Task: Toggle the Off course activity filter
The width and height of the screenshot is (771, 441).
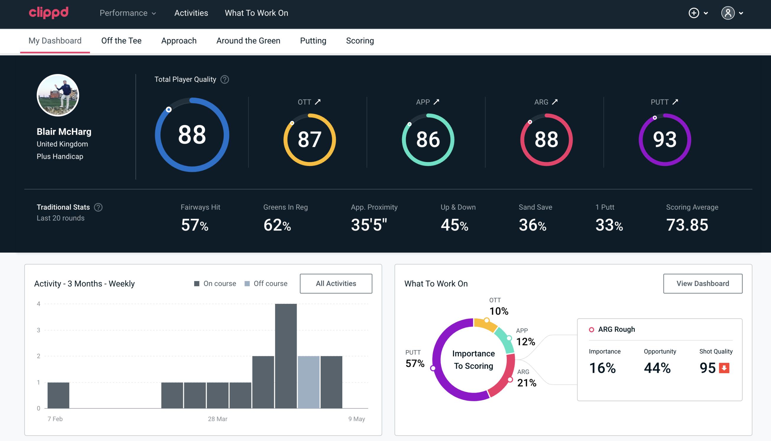Action: [265, 283]
